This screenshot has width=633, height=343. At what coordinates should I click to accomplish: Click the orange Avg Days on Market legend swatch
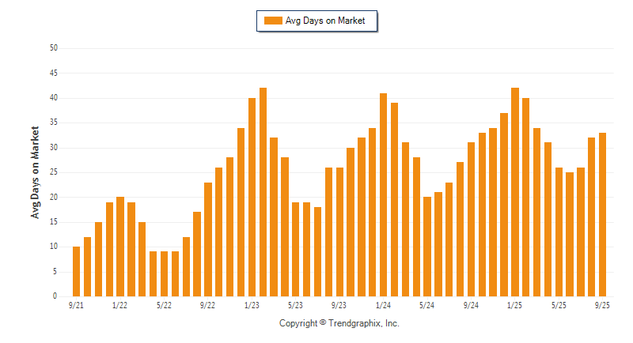pos(272,21)
